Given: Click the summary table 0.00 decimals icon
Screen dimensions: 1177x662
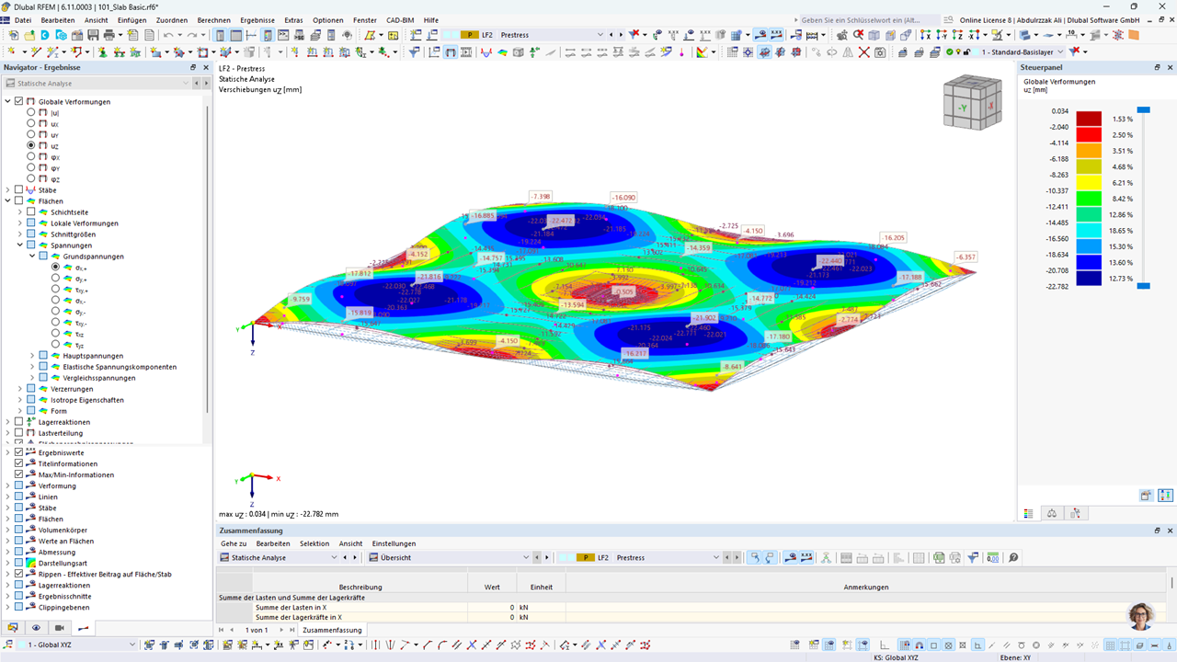Looking at the screenshot, I should point(992,557).
